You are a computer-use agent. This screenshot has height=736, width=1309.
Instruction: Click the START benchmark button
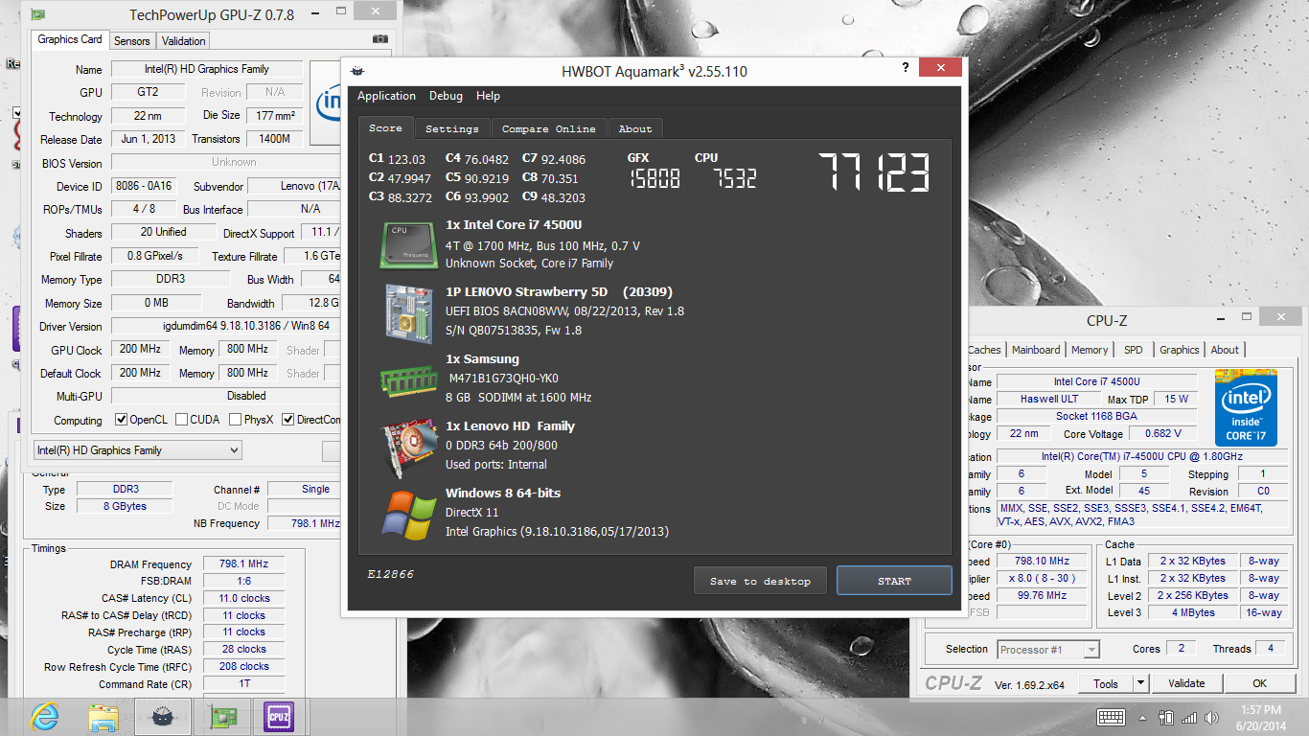[894, 581]
